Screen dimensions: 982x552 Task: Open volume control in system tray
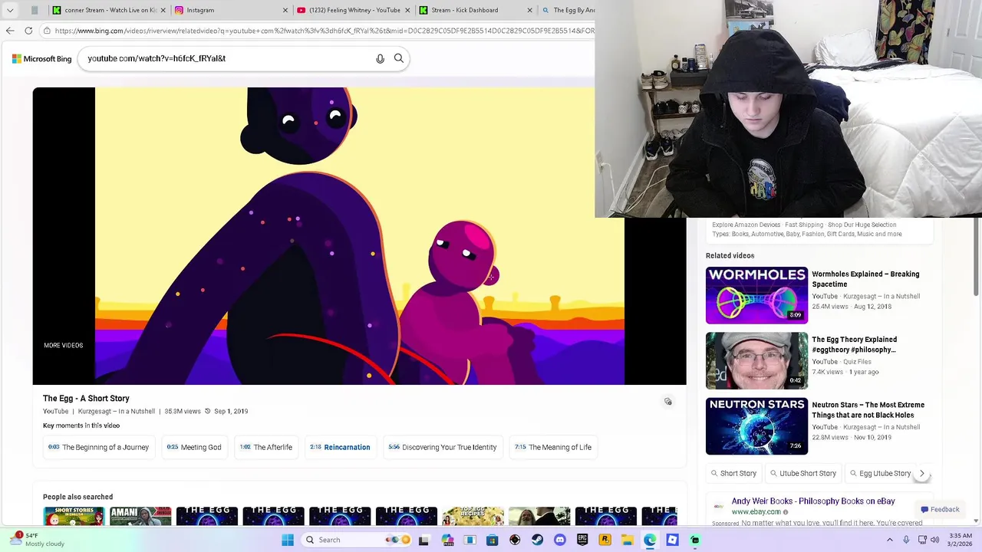click(x=935, y=540)
